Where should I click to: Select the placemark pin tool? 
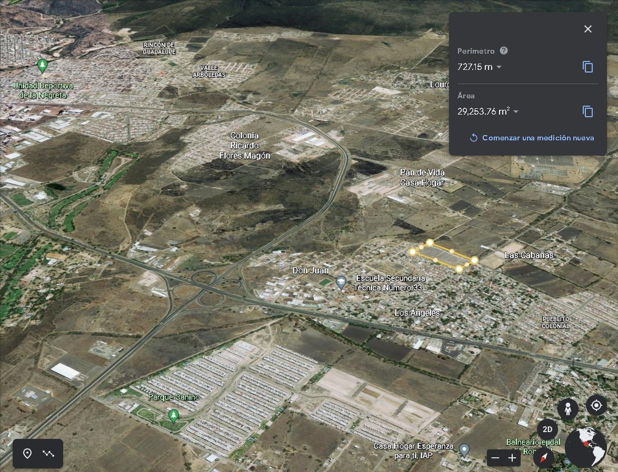[x=27, y=454]
